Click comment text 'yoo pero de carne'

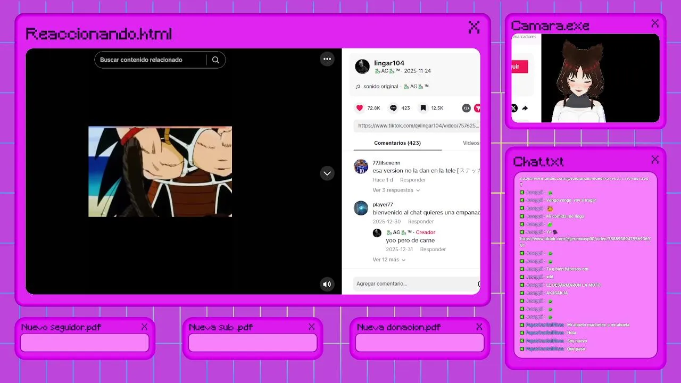(410, 240)
